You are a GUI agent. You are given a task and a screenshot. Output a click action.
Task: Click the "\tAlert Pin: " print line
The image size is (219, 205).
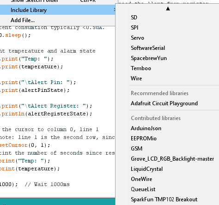click(38, 82)
